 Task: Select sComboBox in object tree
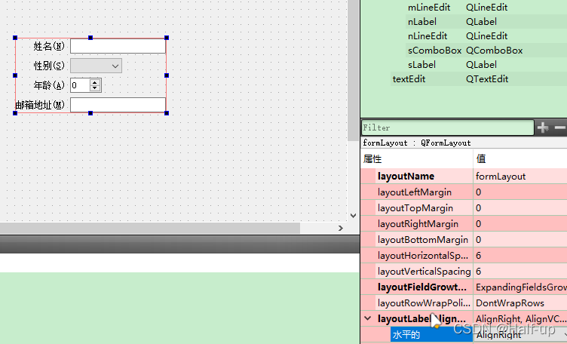point(434,51)
